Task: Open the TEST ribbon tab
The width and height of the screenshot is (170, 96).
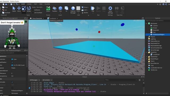Action: [x=35, y=4]
